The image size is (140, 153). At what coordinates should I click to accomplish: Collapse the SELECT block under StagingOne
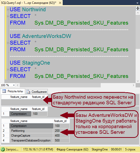(x=8, y=69)
